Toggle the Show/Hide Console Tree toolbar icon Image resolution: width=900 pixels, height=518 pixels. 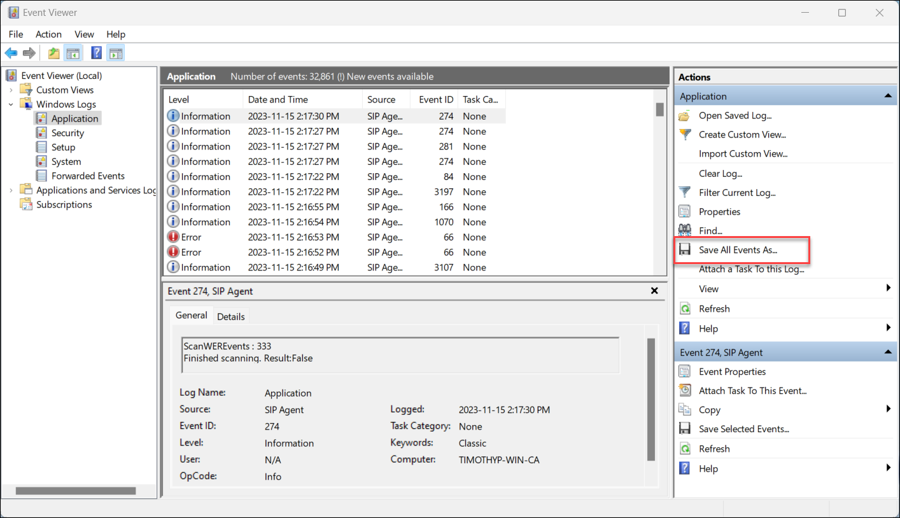(73, 53)
